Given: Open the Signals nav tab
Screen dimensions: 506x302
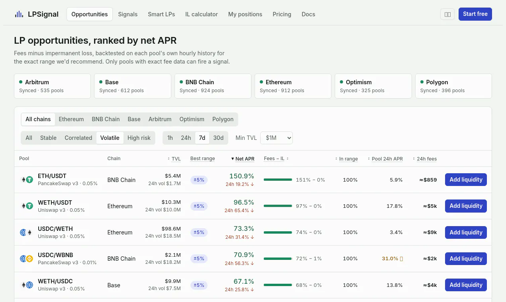Looking at the screenshot, I should [x=128, y=14].
